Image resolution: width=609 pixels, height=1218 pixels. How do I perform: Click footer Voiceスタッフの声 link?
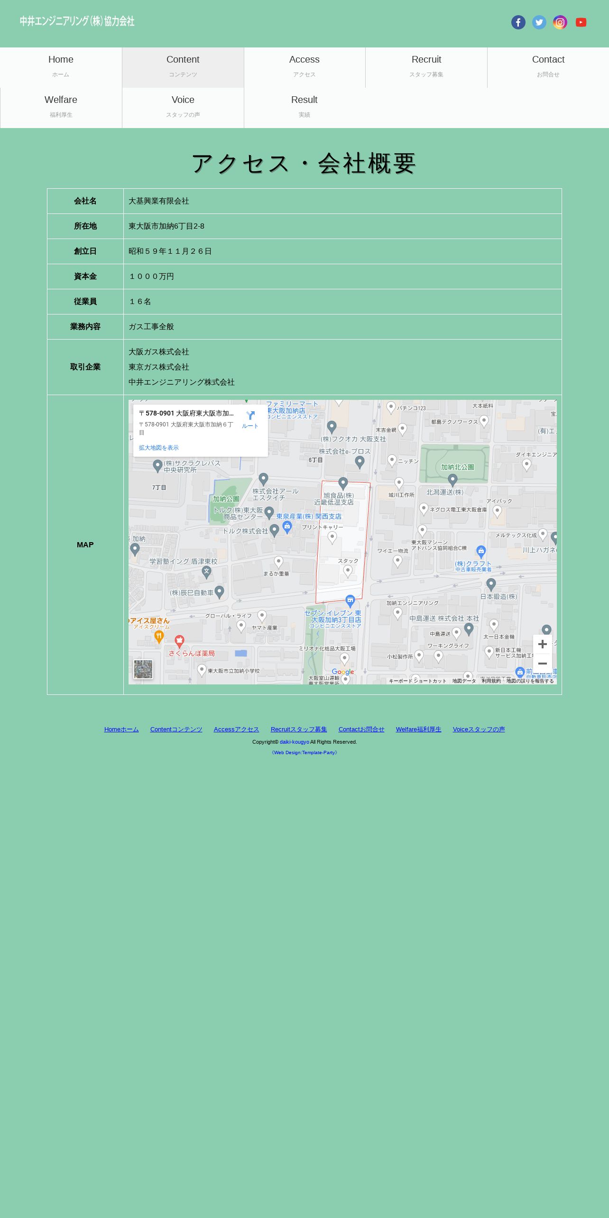pyautogui.click(x=479, y=729)
